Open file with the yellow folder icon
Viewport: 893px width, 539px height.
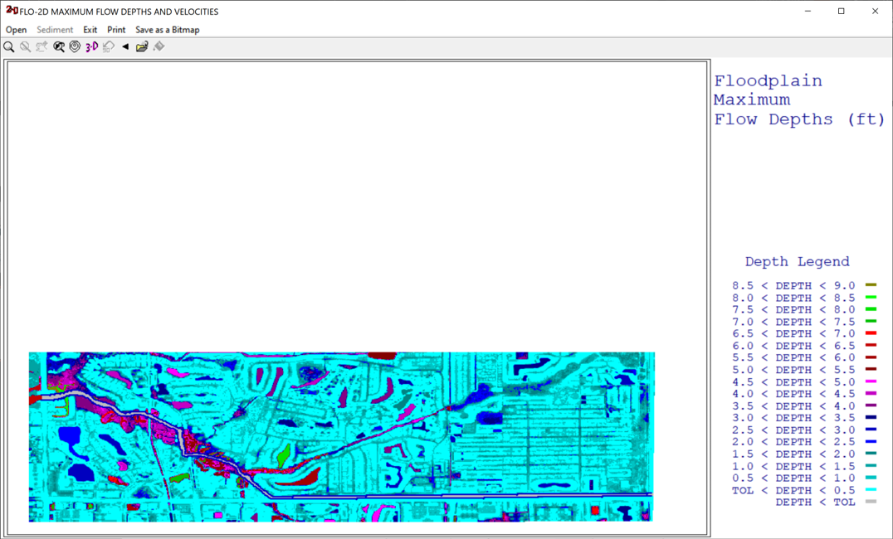142,47
